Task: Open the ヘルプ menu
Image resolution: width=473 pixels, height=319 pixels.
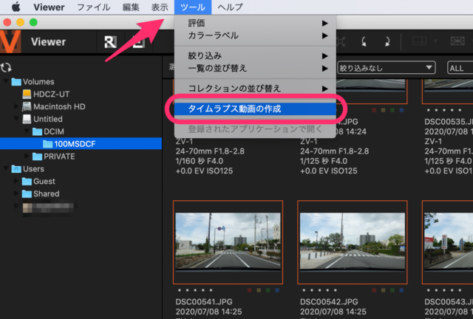Action: pos(230,7)
